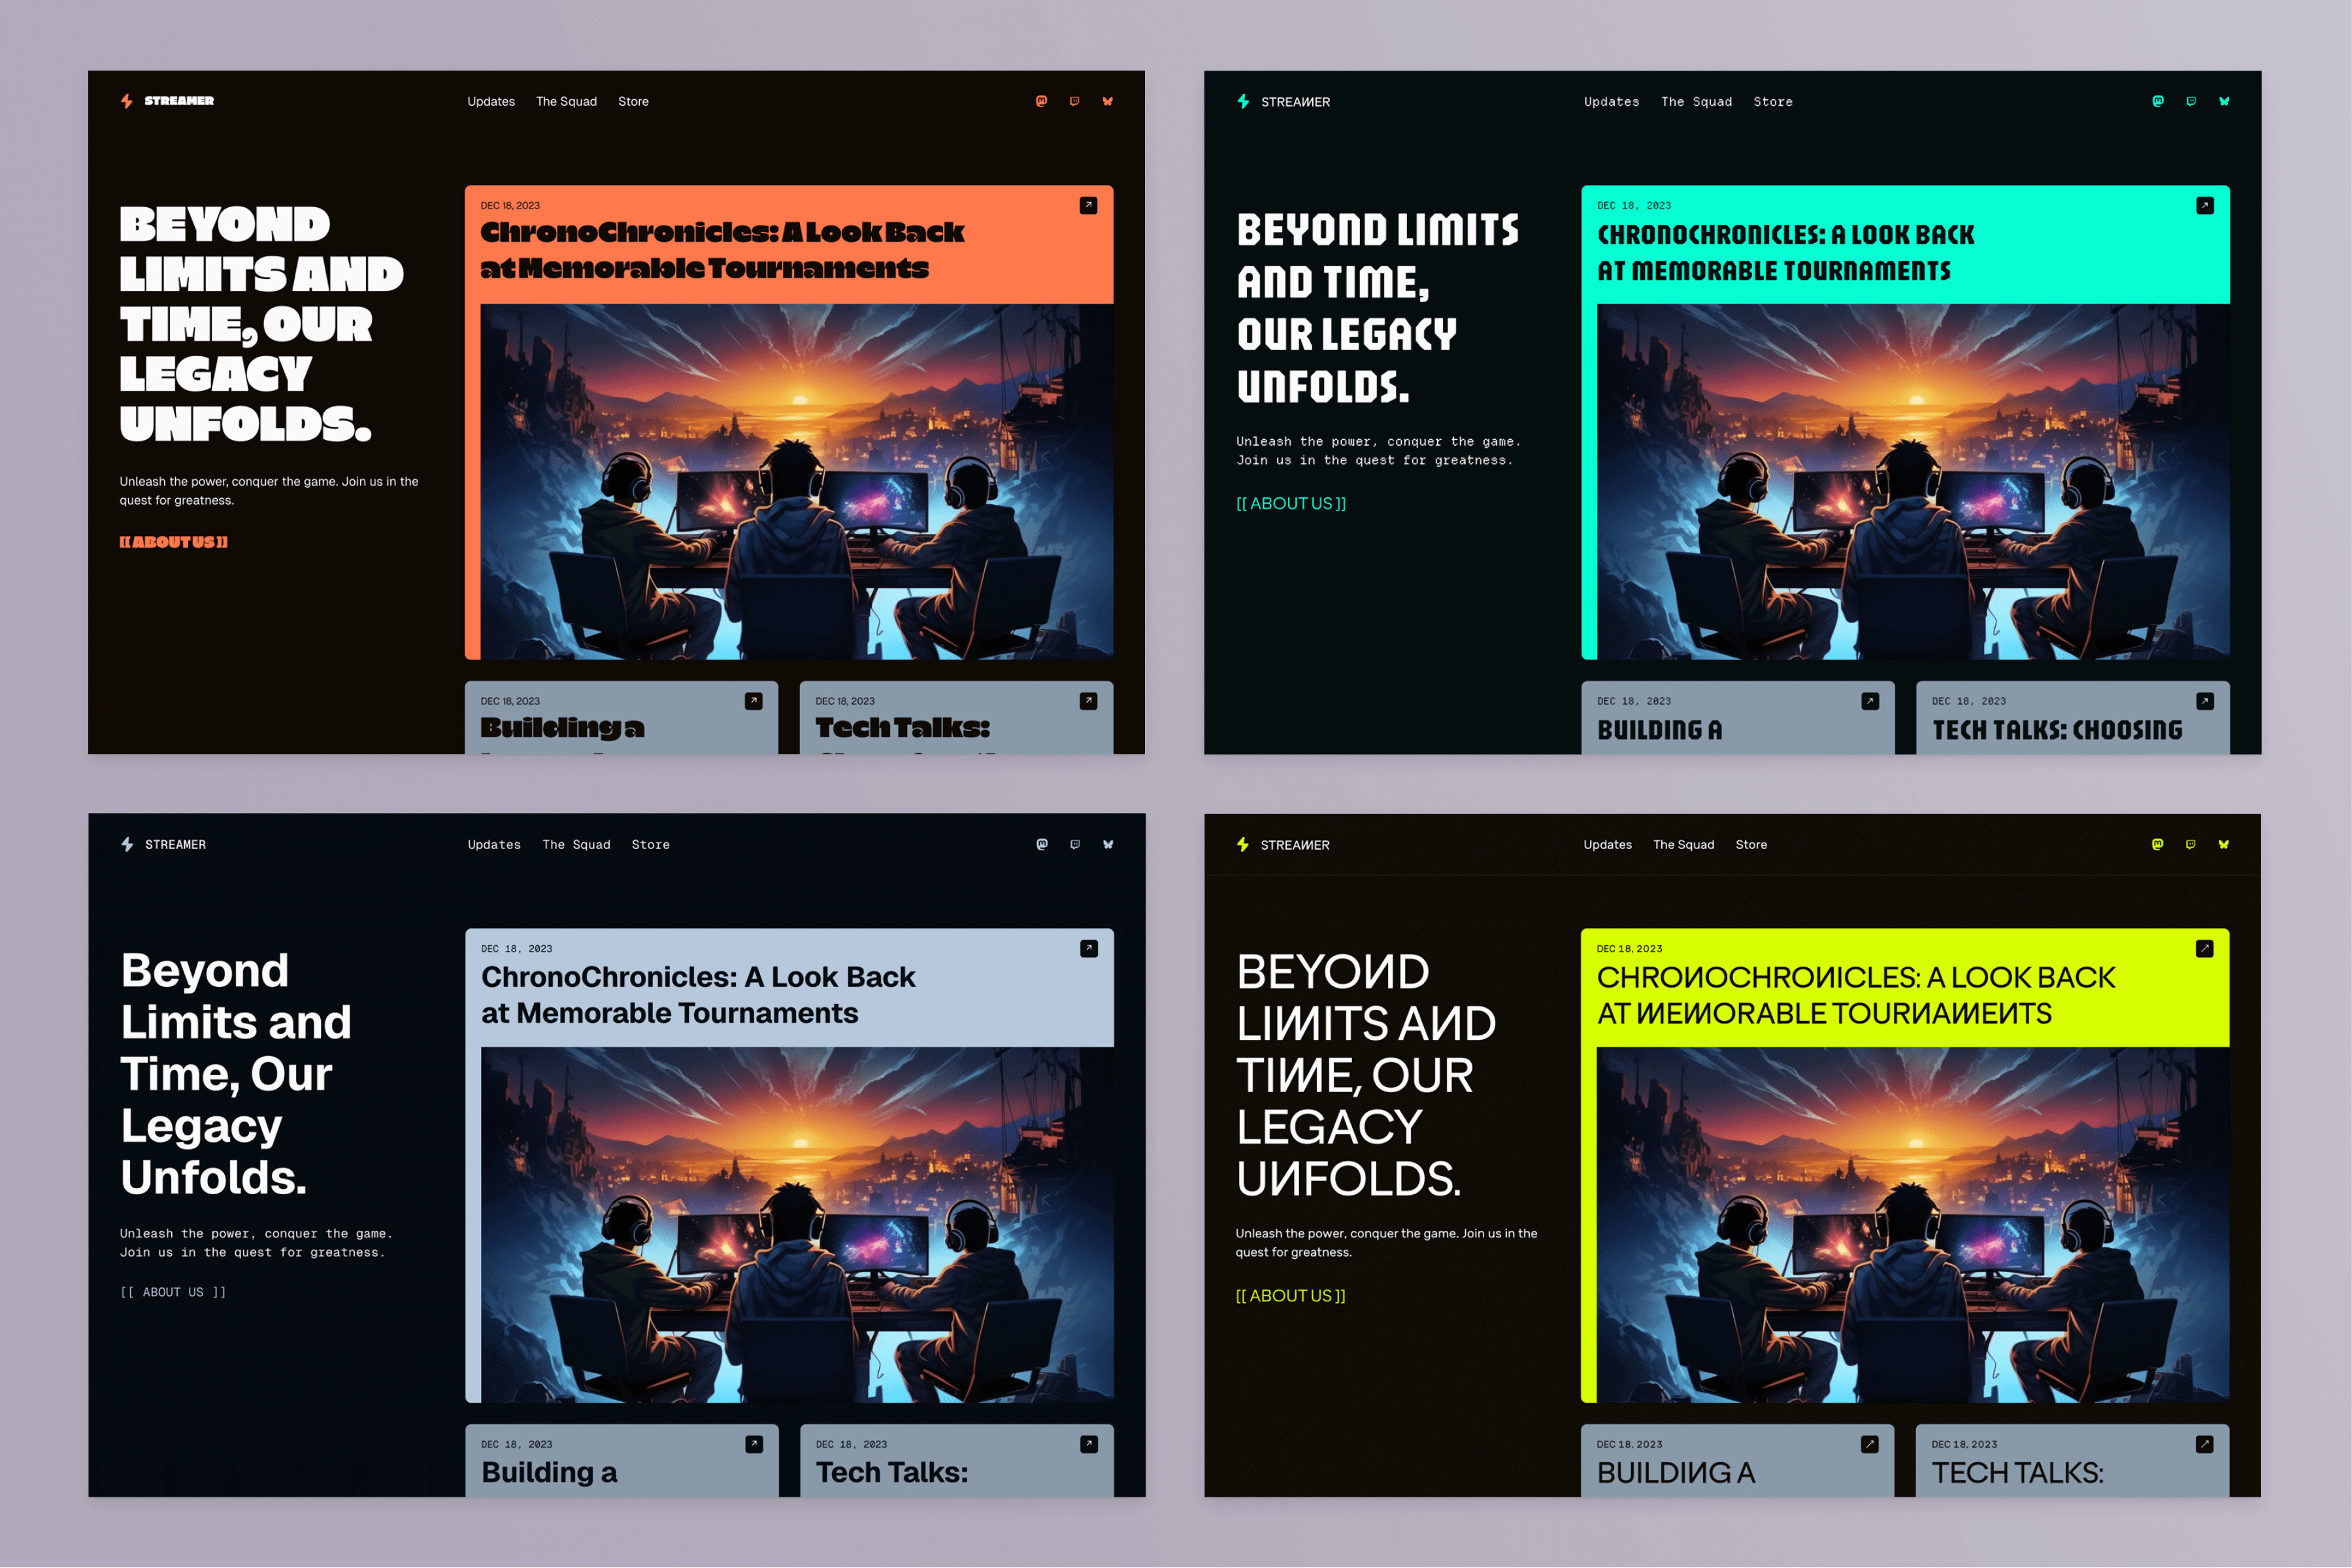The image size is (2352, 1568).
Task: Click the teal Bluesky butterfly icon
Action: click(x=2223, y=101)
